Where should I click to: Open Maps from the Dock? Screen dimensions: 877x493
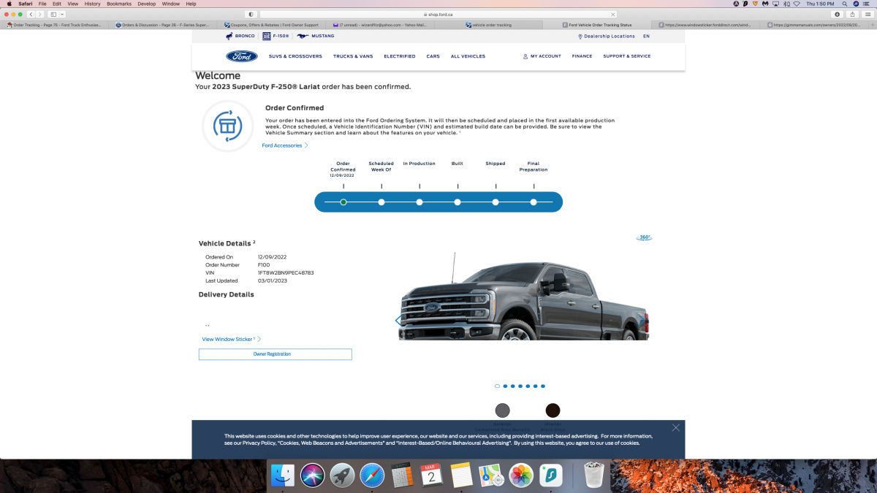491,475
